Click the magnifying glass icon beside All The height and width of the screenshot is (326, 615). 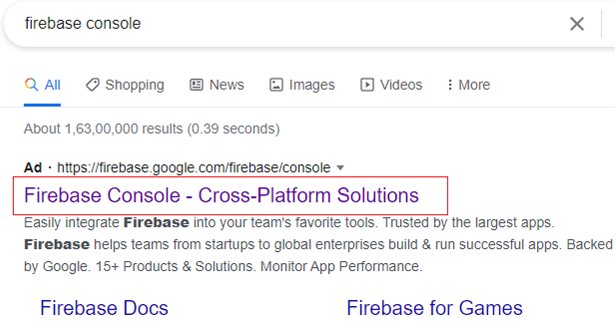click(x=31, y=85)
